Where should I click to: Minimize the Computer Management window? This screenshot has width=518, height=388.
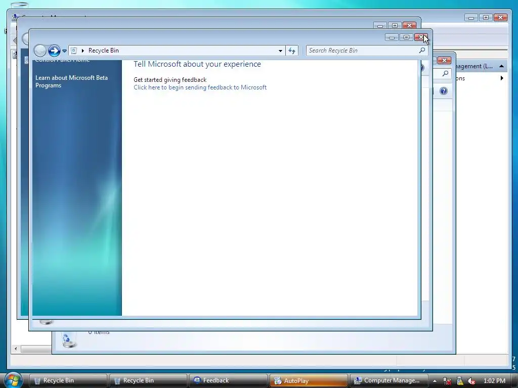point(471,18)
